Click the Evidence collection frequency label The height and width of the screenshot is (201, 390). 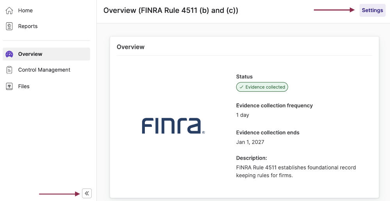click(x=274, y=105)
